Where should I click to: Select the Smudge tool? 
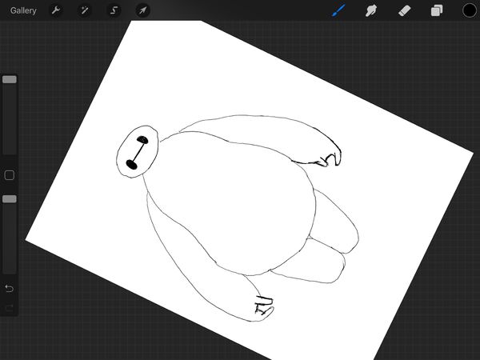371,10
